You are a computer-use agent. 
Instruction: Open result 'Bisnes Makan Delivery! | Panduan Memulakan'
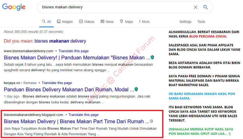77,58
